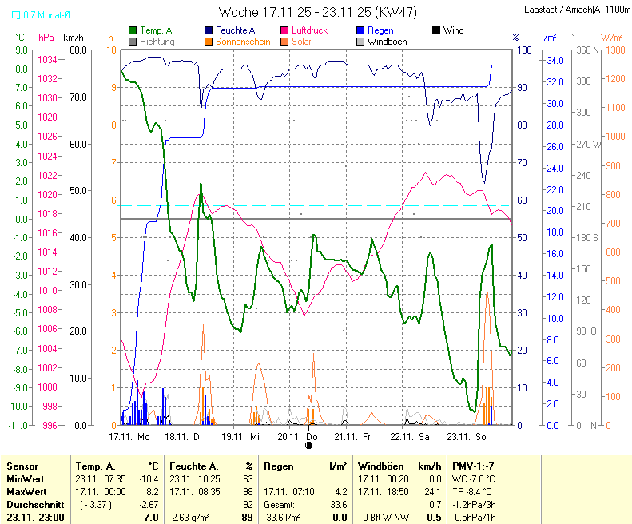The height and width of the screenshot is (524, 632).
Task: Click the light gray Windböen legend square
Action: 360,42
